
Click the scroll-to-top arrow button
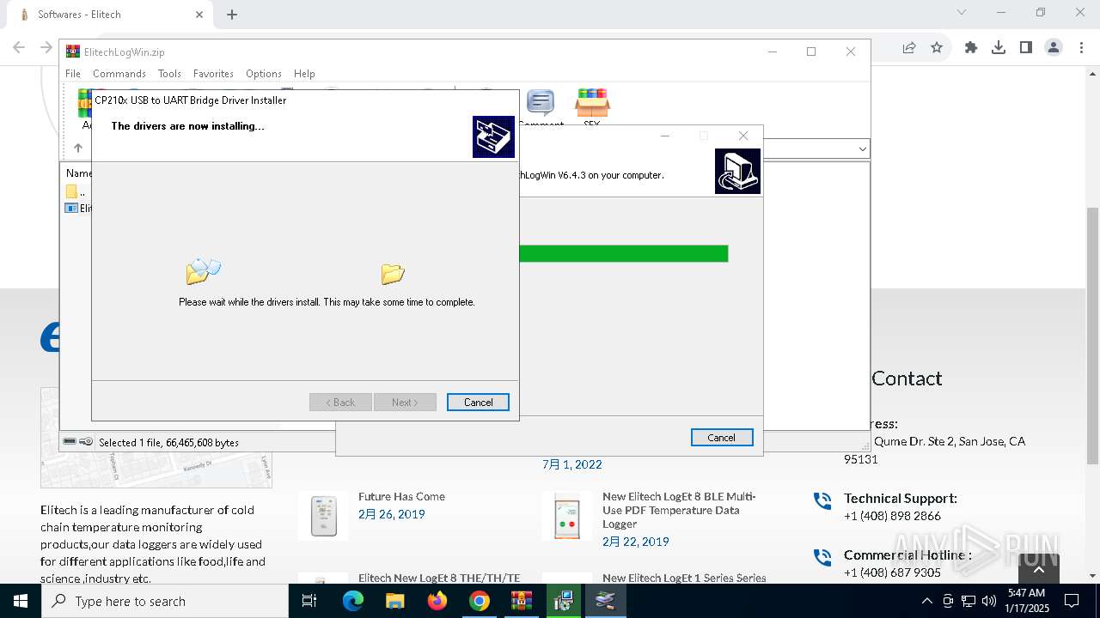tap(1038, 569)
